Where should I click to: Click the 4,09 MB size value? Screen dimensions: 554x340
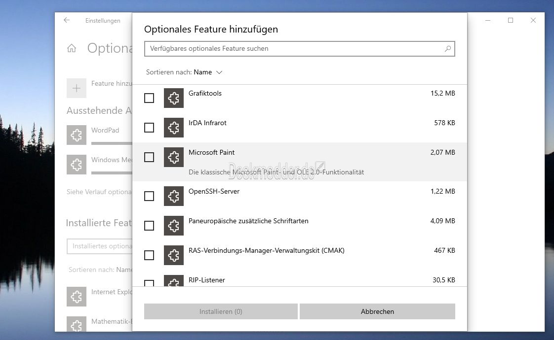pos(443,221)
